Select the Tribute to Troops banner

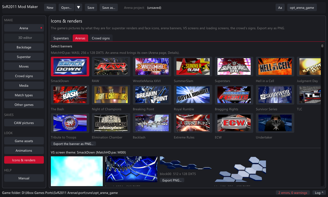(70, 123)
